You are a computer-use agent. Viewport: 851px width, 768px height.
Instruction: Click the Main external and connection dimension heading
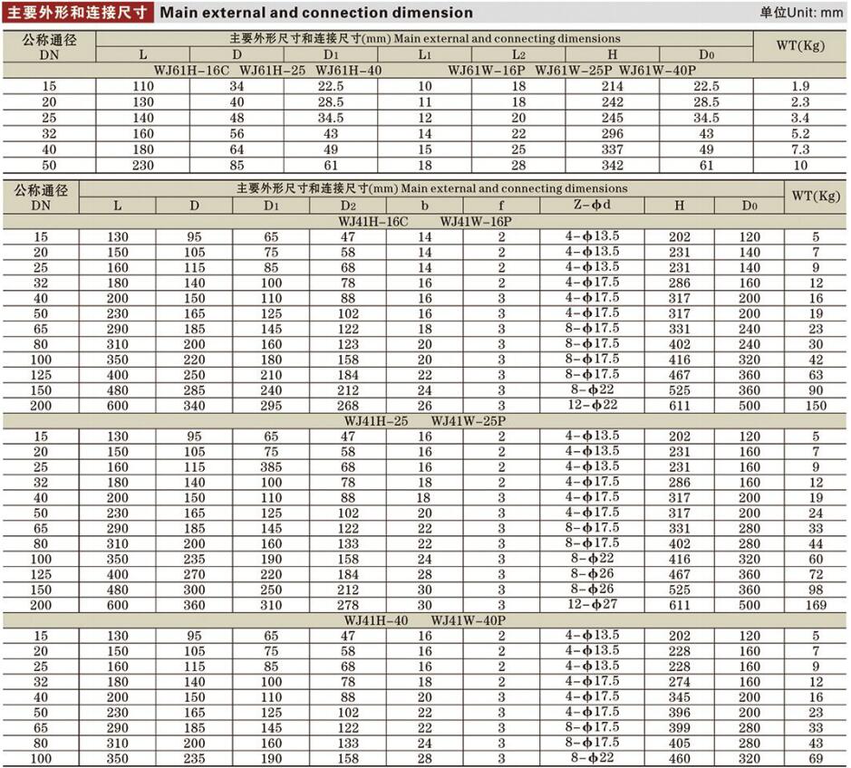pyautogui.click(x=316, y=13)
